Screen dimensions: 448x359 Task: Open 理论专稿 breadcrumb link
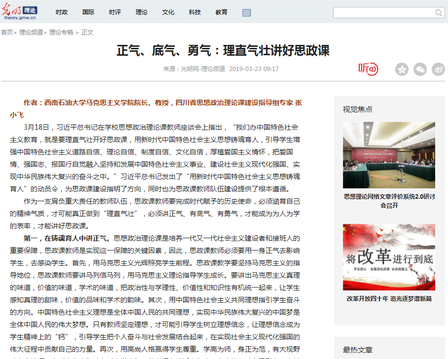click(x=61, y=33)
